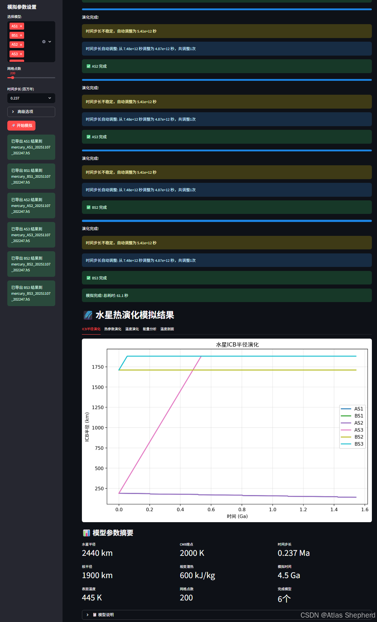Click the 核半径 value '1900 km'
The height and width of the screenshot is (622, 377).
[x=97, y=575]
